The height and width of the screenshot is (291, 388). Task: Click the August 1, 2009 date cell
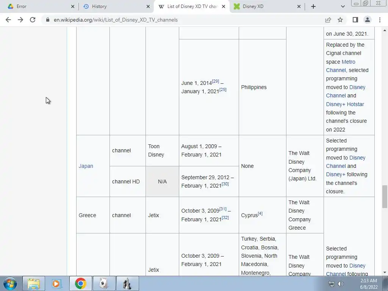click(x=209, y=150)
